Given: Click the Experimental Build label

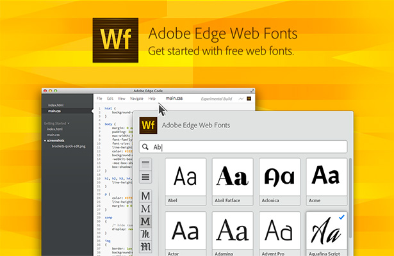Looking at the screenshot, I should [217, 99].
